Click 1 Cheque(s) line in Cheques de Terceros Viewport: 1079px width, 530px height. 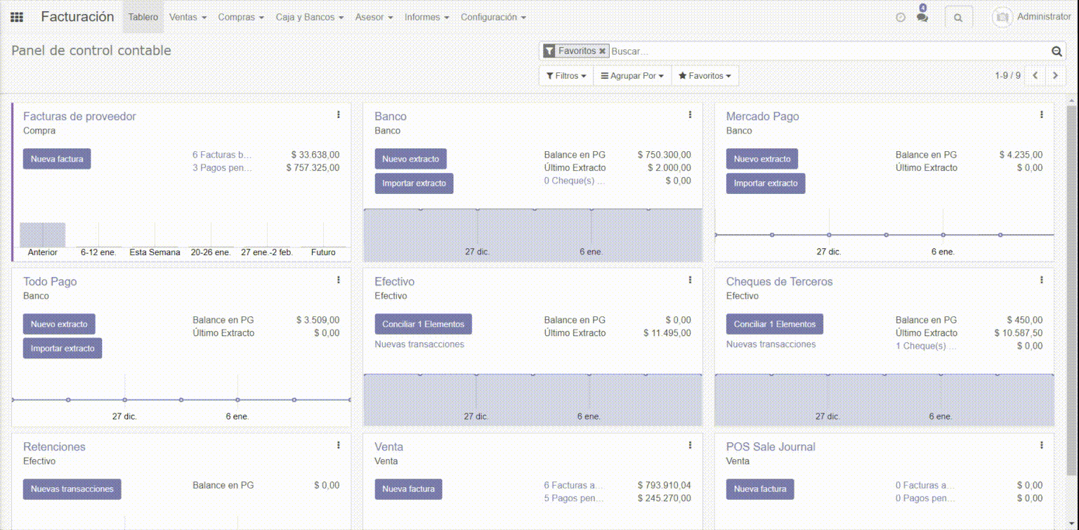(926, 346)
